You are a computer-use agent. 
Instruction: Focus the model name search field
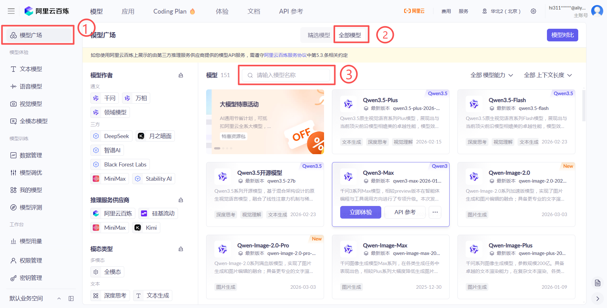[x=286, y=75]
